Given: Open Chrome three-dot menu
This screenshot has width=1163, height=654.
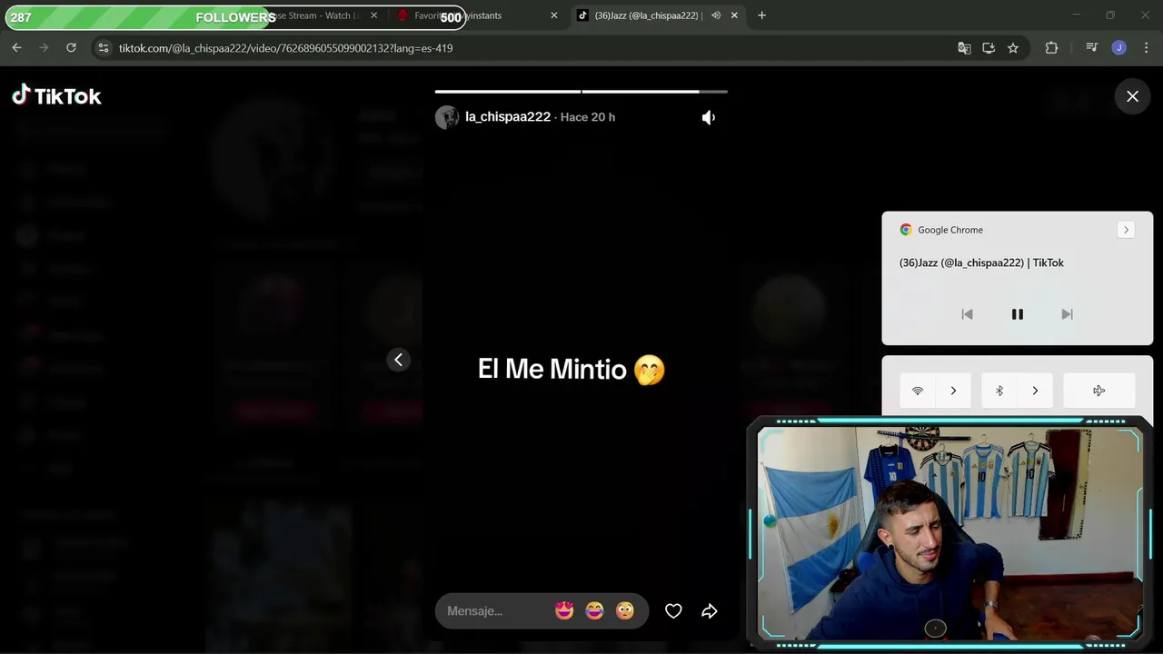Looking at the screenshot, I should 1146,48.
